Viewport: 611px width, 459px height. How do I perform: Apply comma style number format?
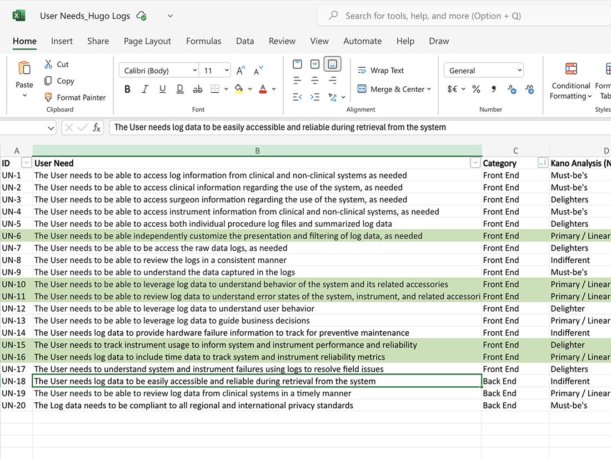coord(494,89)
